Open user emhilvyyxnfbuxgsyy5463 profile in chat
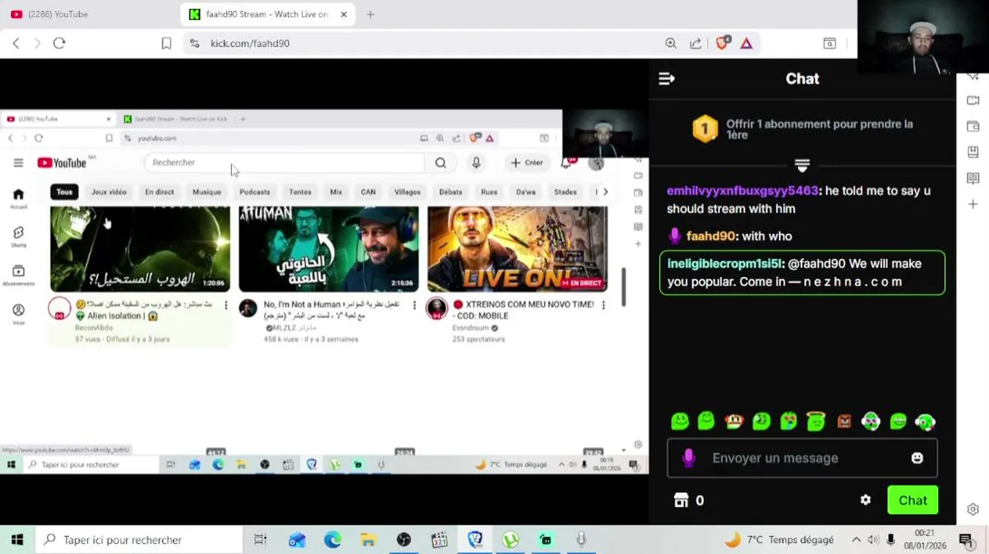The image size is (989, 554). tap(743, 191)
